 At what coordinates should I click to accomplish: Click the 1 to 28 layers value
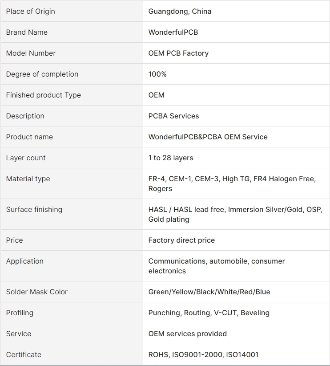[171, 158]
